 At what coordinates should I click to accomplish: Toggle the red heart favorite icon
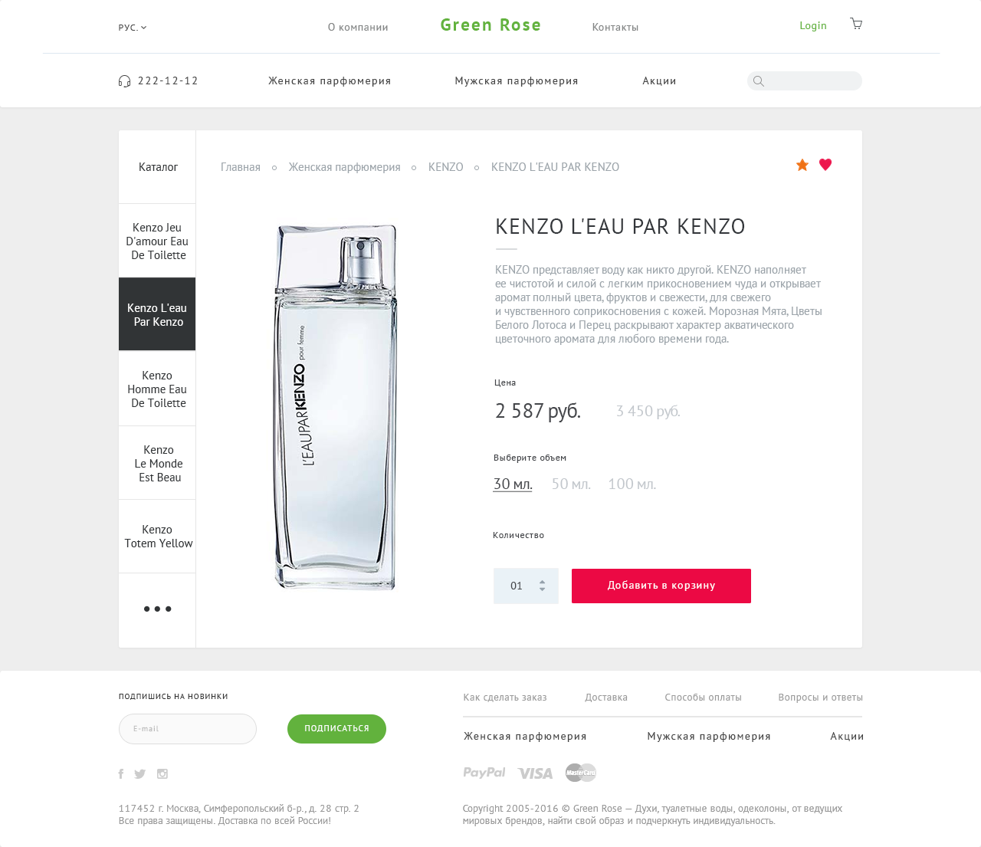tap(825, 164)
